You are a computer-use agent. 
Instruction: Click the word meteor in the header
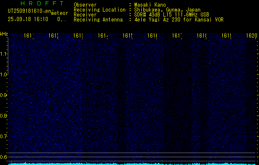(60, 13)
